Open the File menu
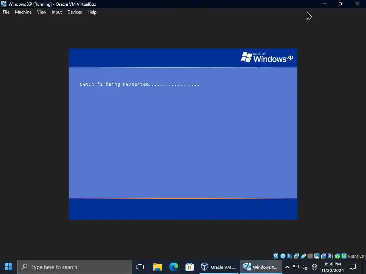 click(6, 12)
